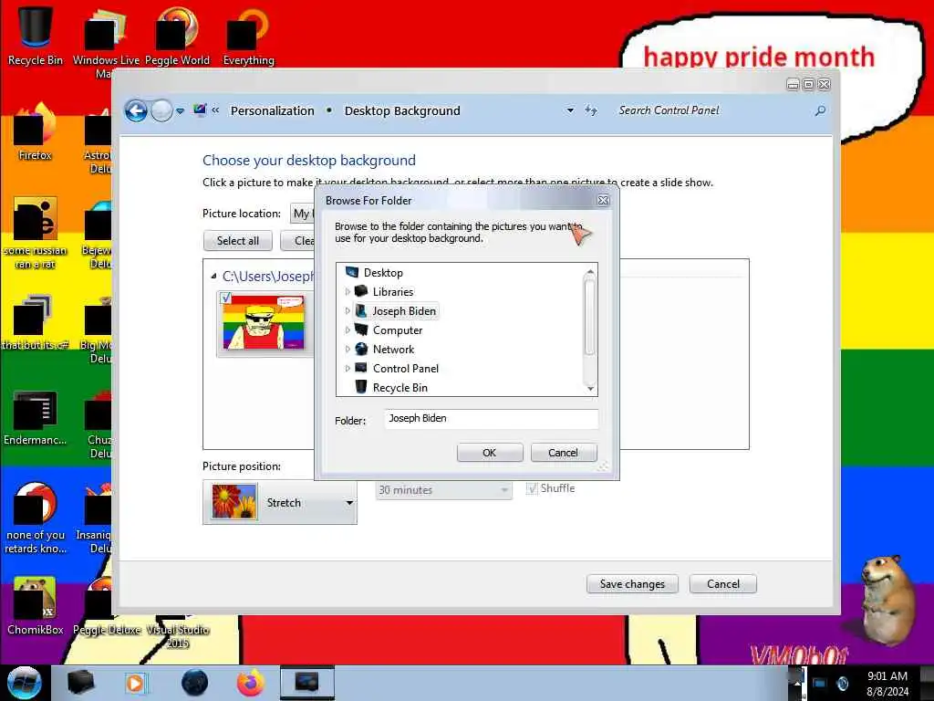This screenshot has width=934, height=701.
Task: Open the 30 minutes interval dropdown
Action: (444, 490)
